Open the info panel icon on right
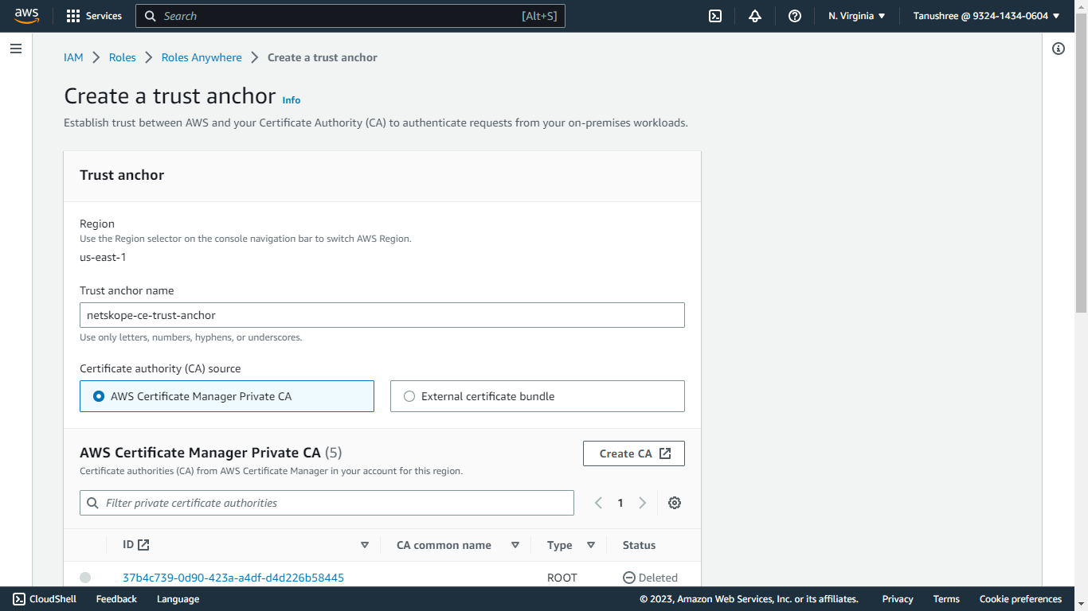 point(1059,49)
